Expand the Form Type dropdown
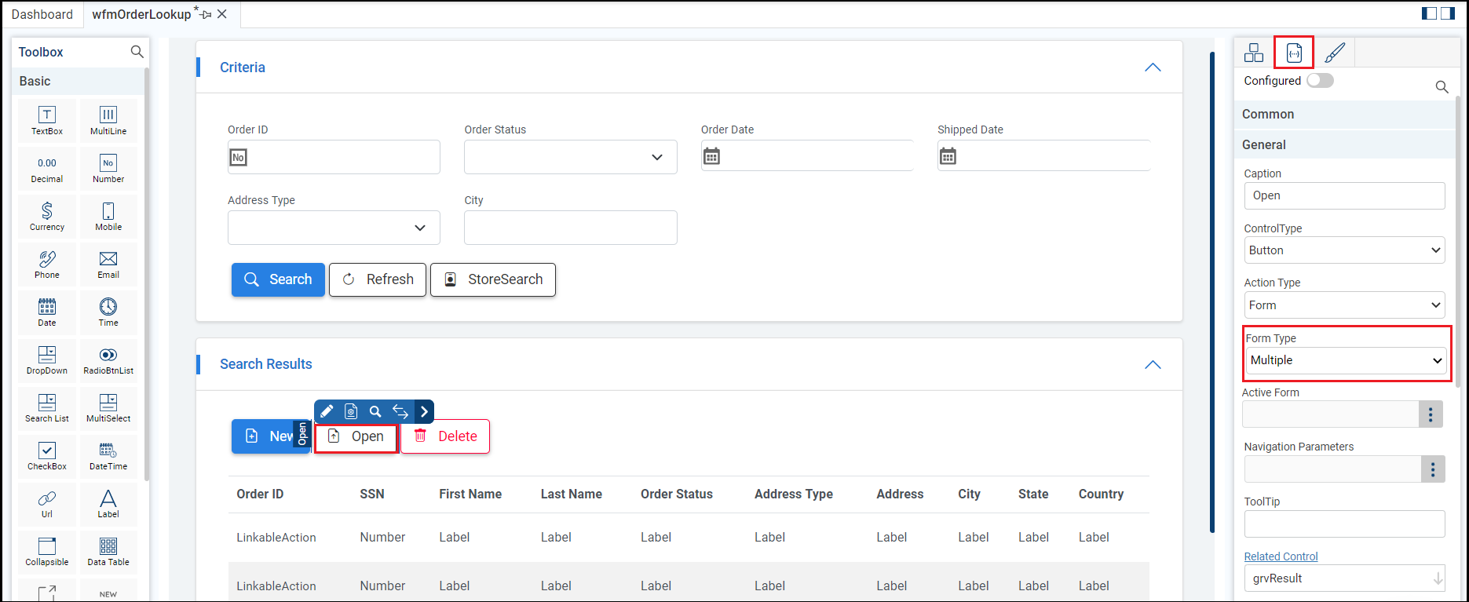 1346,360
